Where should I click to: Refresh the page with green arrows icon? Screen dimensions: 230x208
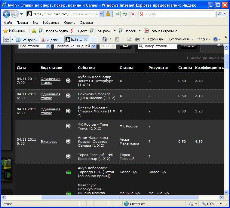coord(125,14)
